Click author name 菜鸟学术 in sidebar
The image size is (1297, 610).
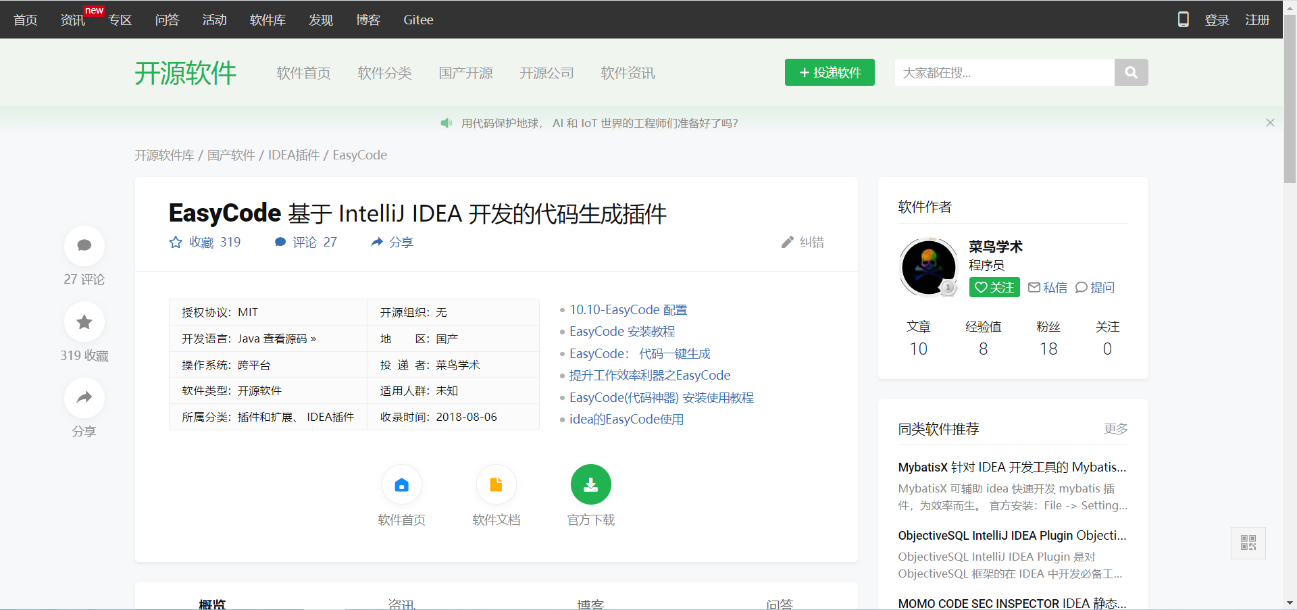coord(996,247)
